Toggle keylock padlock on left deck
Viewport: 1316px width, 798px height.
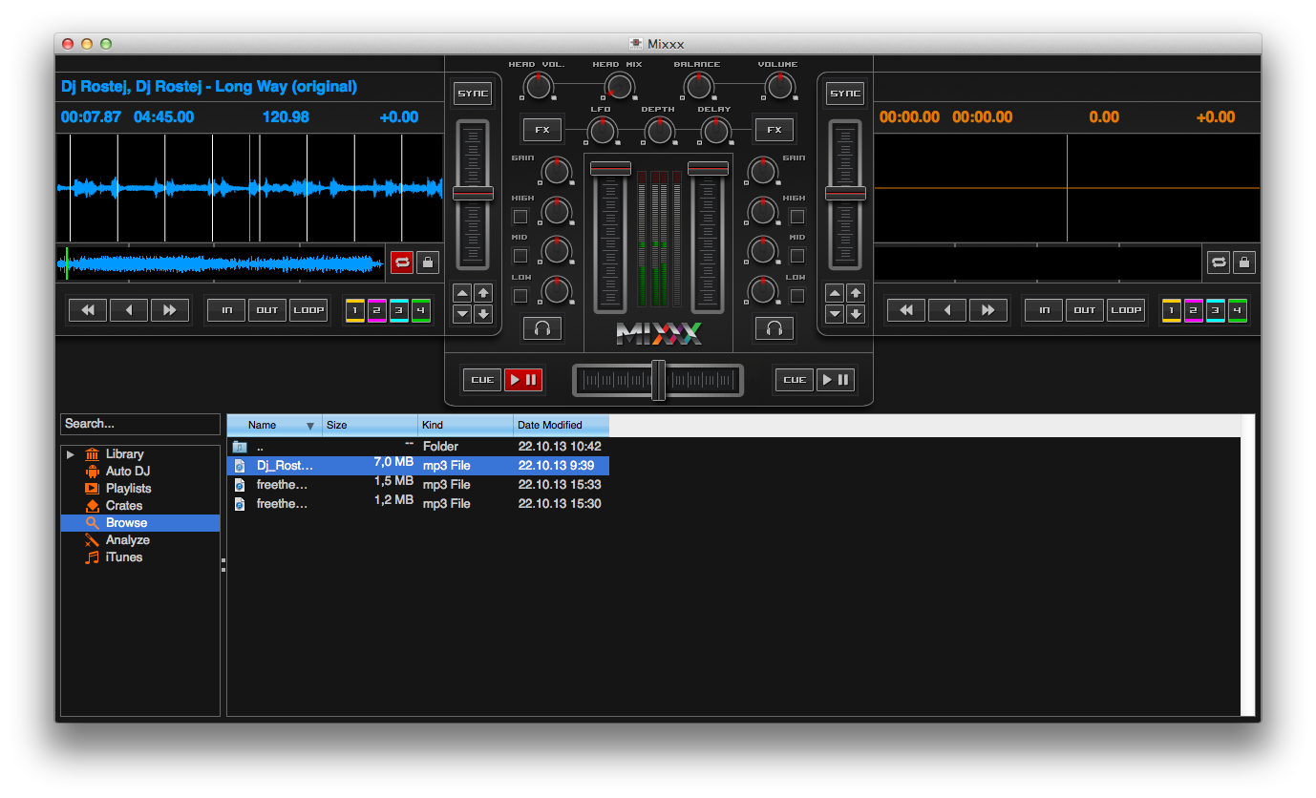(x=427, y=262)
